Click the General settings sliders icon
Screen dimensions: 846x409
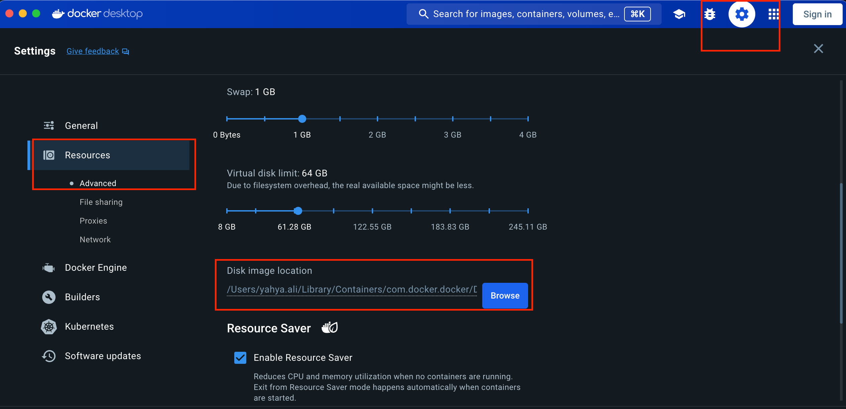point(49,126)
